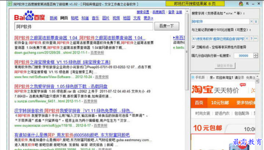Click the 百度一下 search button
Screen dimensions: 264x150
[x=167, y=26]
